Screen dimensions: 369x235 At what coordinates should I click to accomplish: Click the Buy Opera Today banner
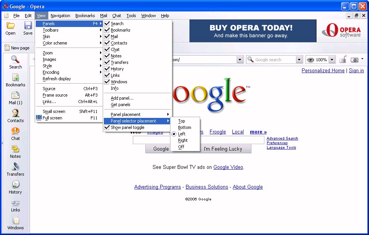click(x=253, y=31)
